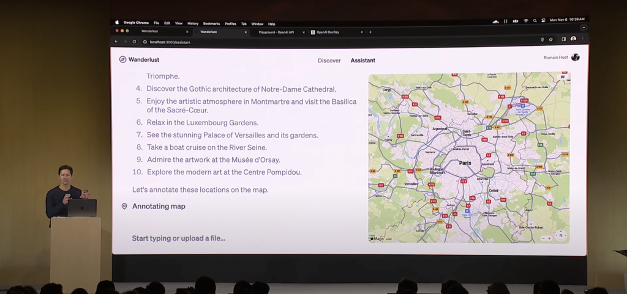This screenshot has height=294, width=627.
Task: Click the location permission icon in address bar
Action: [543, 40]
